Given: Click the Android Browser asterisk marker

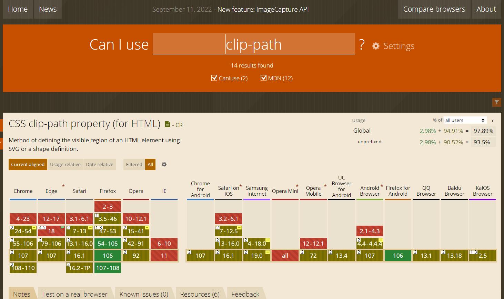Looking at the screenshot, I should coord(382,186).
